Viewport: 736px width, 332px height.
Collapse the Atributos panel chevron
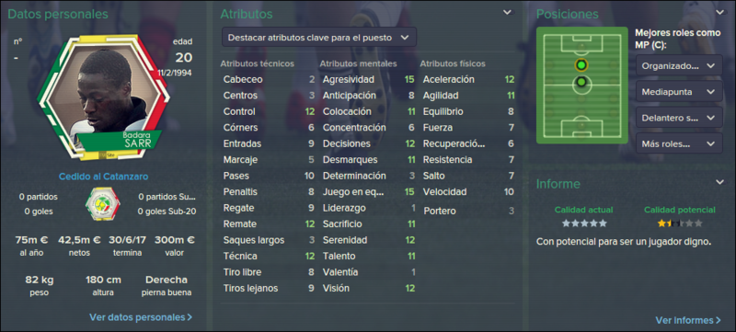coord(508,13)
